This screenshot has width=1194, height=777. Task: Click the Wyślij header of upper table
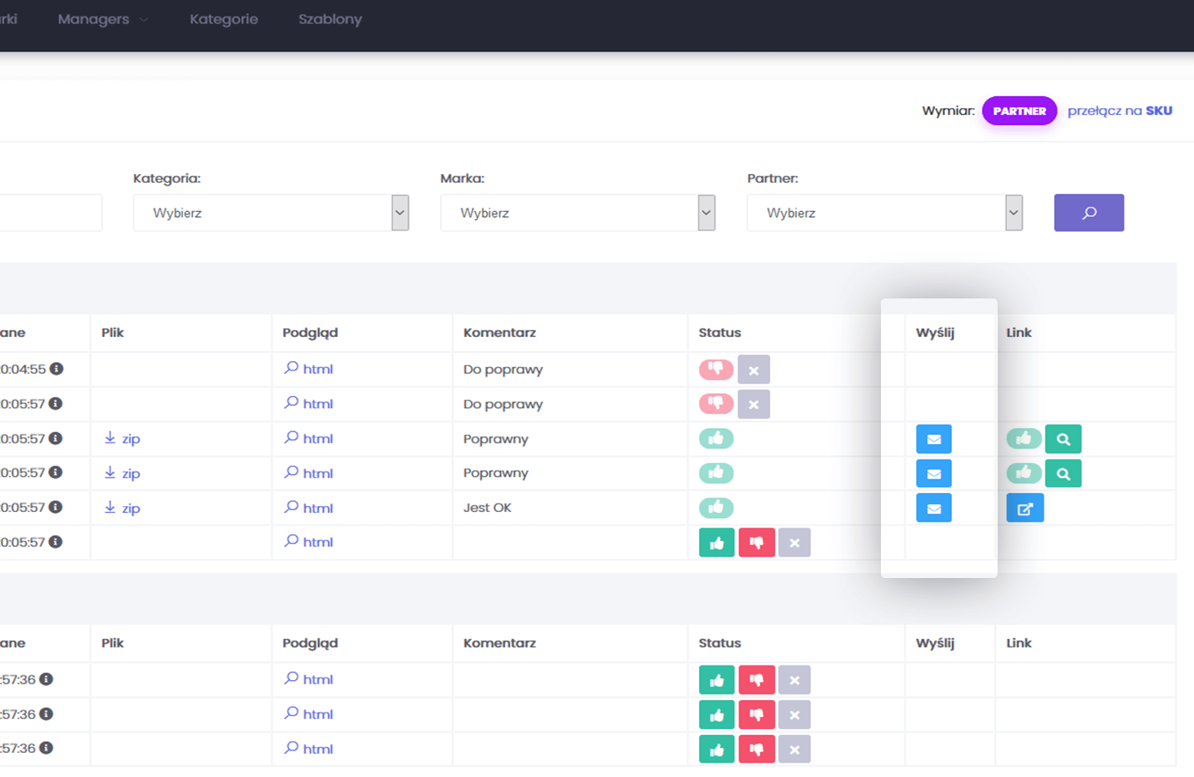(935, 333)
